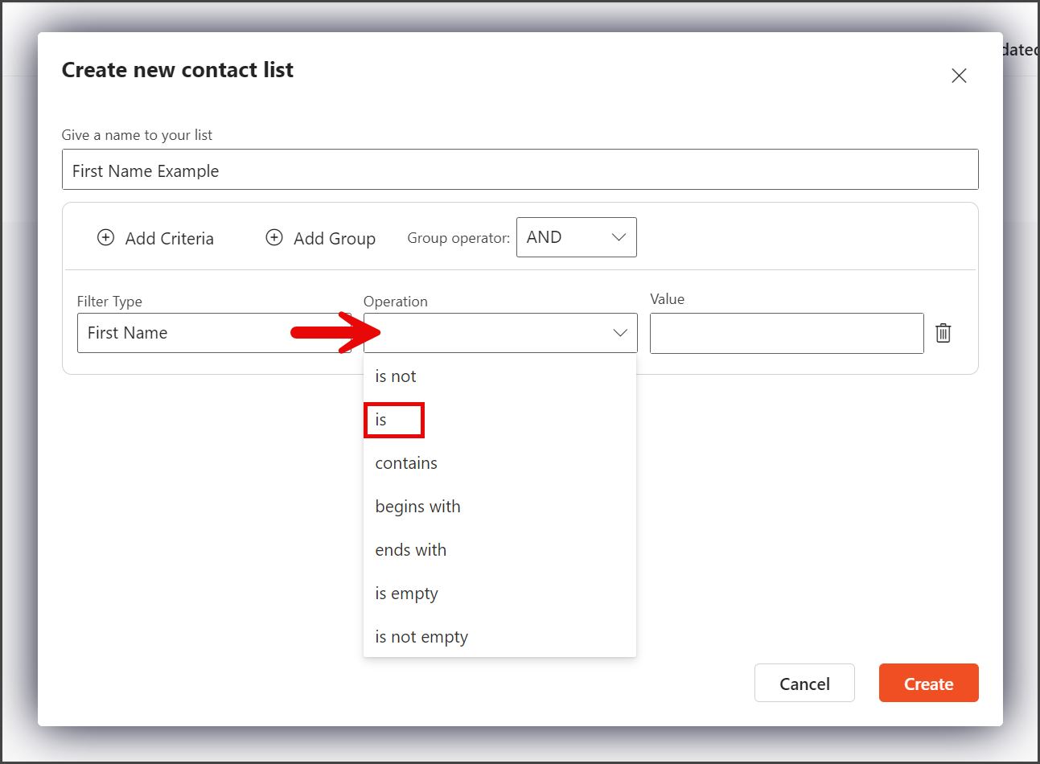Image resolution: width=1040 pixels, height=764 pixels.
Task: Delete the criteria row with trash icon
Action: point(943,333)
